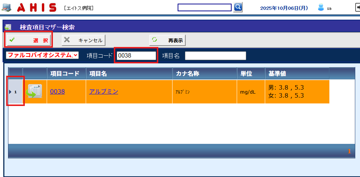Click the icon beside 検査項目マザー検索 title
This screenshot has height=177, width=360.
point(8,27)
